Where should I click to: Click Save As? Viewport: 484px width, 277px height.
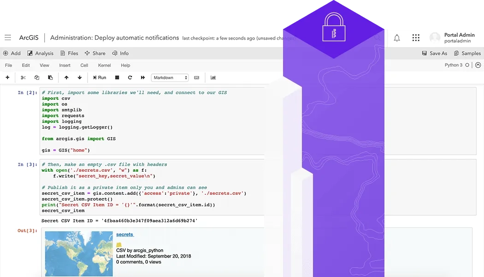pos(435,53)
